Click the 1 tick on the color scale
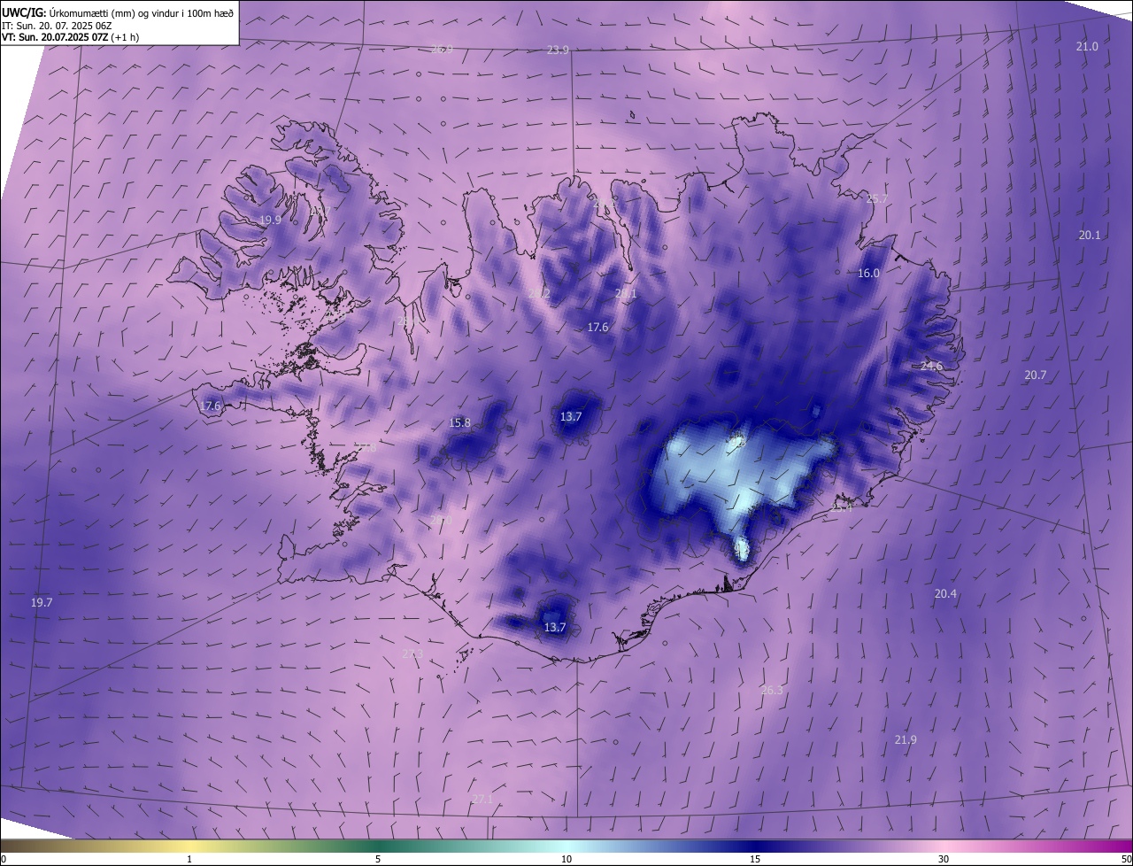Image resolution: width=1133 pixels, height=866 pixels. click(x=189, y=859)
